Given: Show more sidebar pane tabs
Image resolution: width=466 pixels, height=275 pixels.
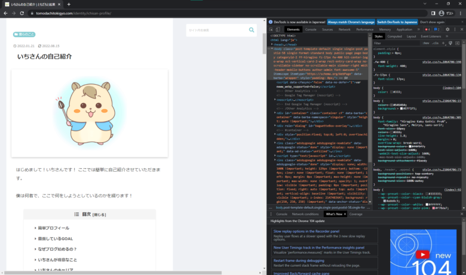Looking at the screenshot, I should point(447,36).
